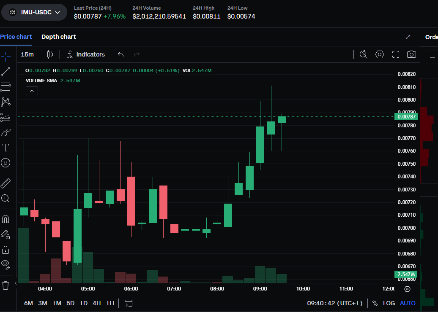Screen dimensions: 438x312
Task: Set chart range to 1H
Action: point(110,303)
